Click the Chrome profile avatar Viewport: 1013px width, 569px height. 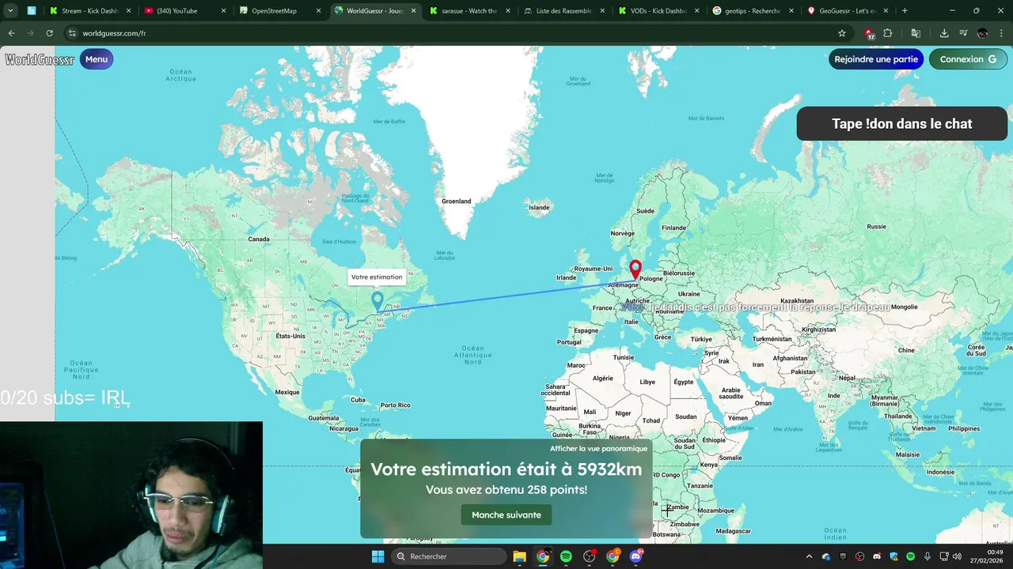(x=982, y=33)
